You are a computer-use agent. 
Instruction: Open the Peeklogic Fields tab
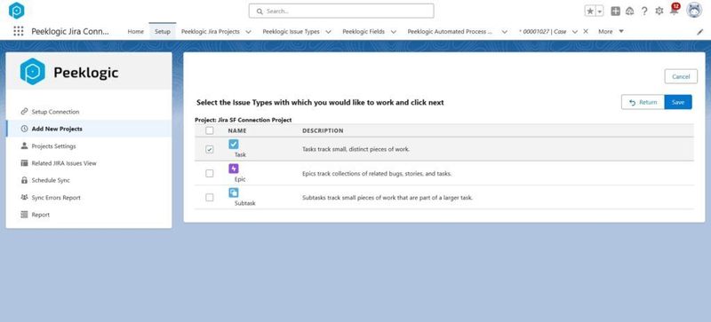tap(363, 32)
